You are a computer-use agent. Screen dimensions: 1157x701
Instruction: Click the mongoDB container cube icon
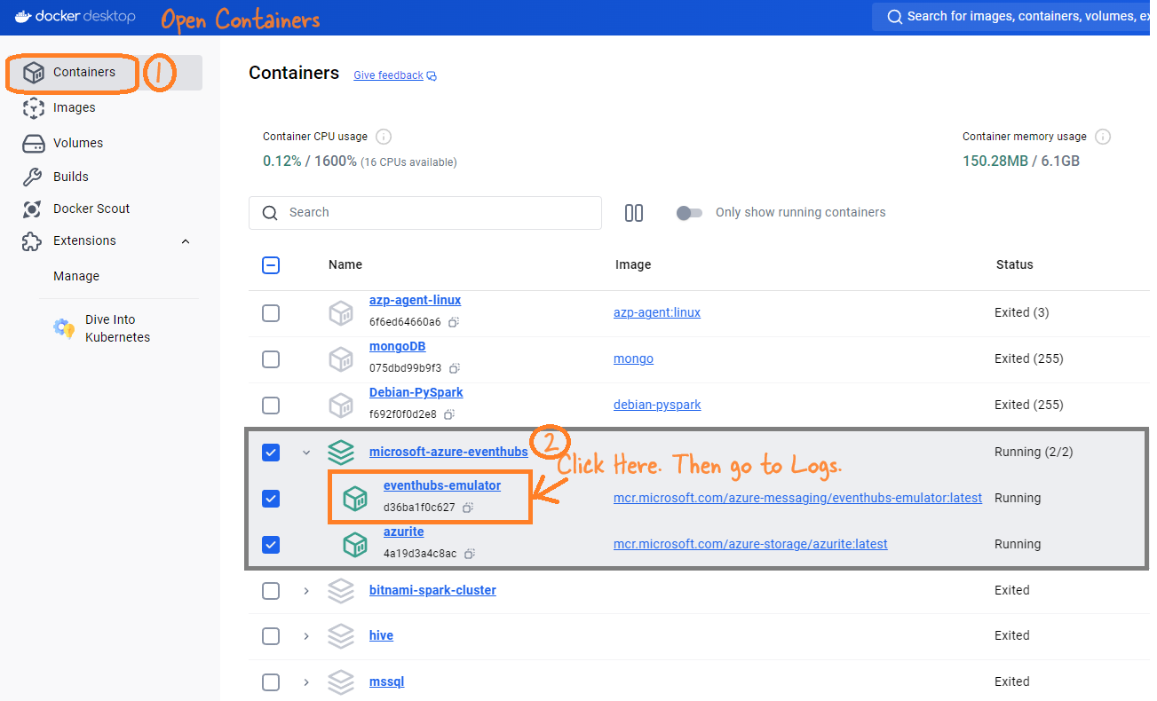click(341, 358)
